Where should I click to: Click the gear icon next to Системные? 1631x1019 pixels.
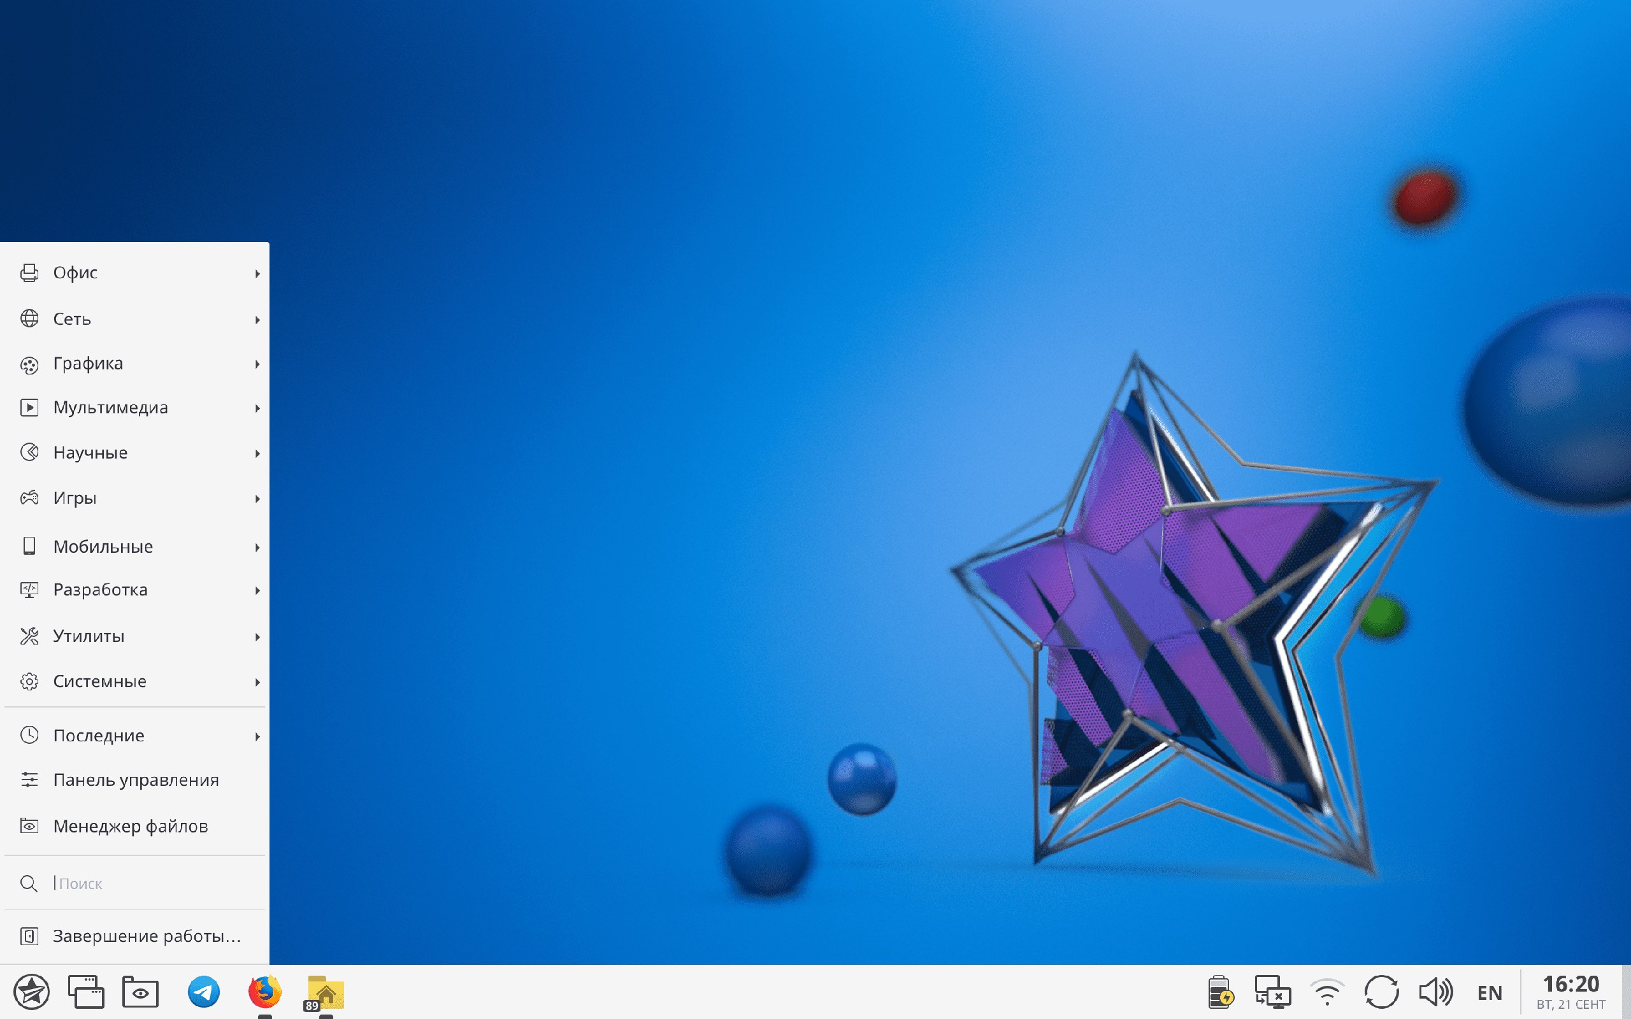point(29,681)
